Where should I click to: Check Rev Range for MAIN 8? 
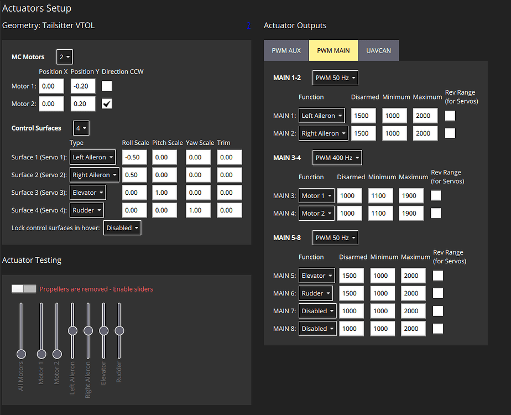click(x=437, y=328)
